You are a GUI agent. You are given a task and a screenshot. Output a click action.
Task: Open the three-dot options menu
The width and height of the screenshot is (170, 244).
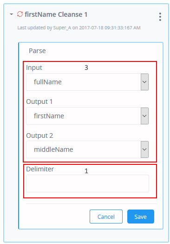tap(160, 17)
